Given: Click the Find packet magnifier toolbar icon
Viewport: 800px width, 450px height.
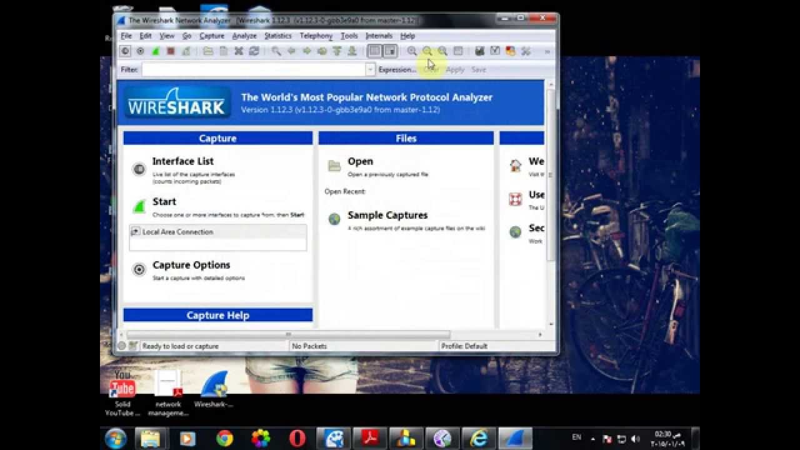Looking at the screenshot, I should (276, 51).
